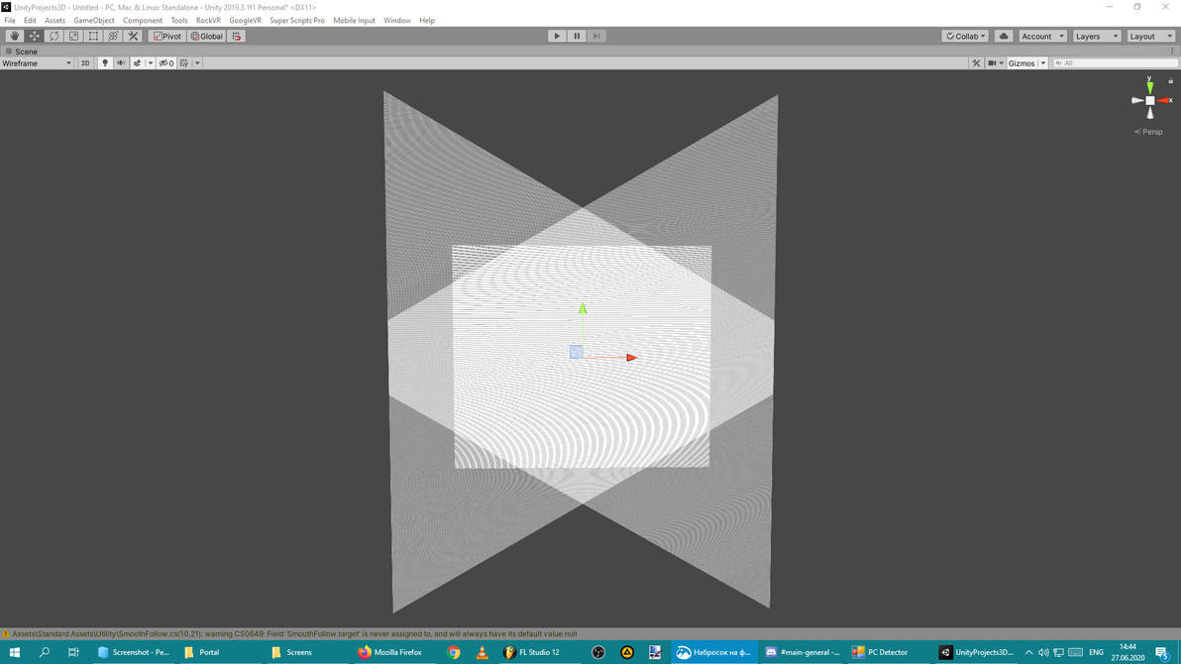Open the scene view camera settings icon
Image resolution: width=1181 pixels, height=664 pixels.
coord(990,62)
